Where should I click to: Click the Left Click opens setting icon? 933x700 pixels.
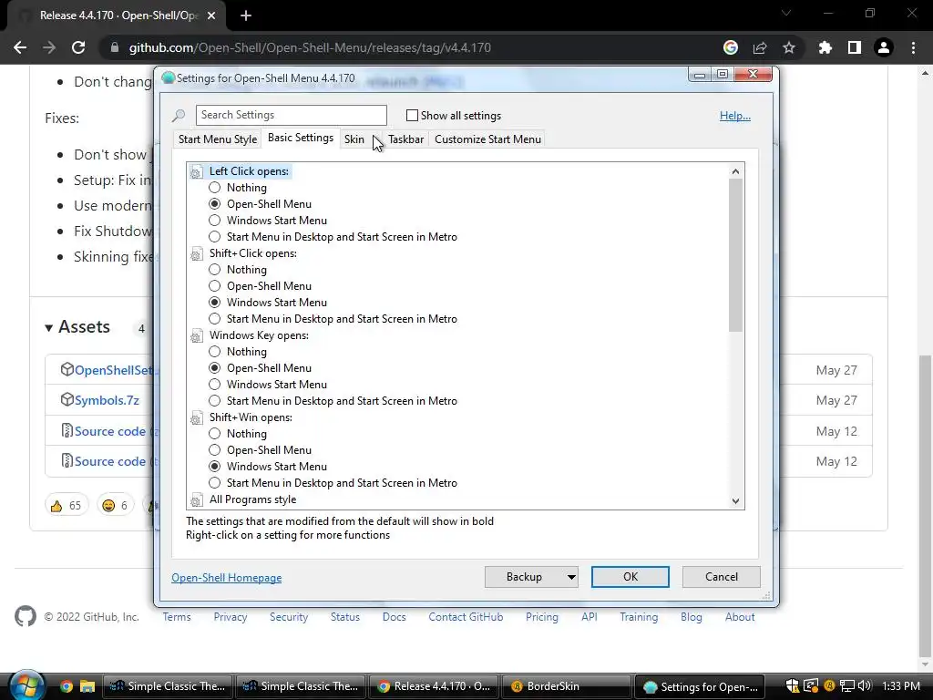point(196,172)
